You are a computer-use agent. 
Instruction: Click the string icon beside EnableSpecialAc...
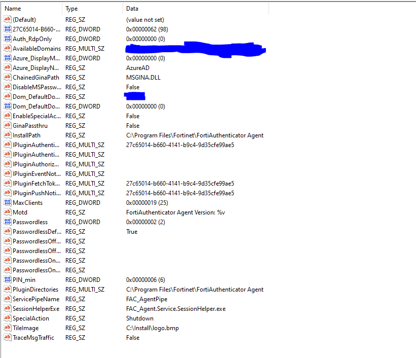coord(8,116)
